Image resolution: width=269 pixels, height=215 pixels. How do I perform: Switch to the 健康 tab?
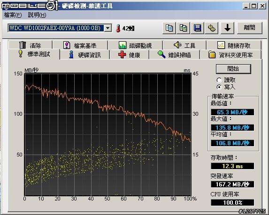click(130, 55)
